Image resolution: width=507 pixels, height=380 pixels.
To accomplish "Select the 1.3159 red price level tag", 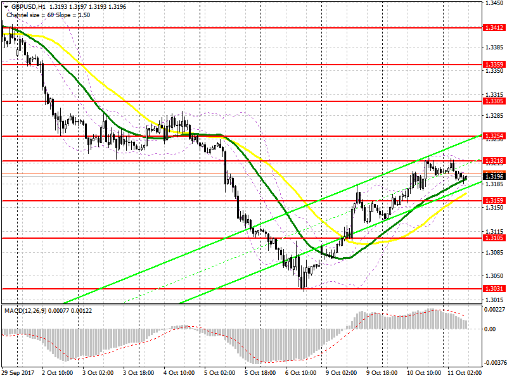I will point(494,201).
